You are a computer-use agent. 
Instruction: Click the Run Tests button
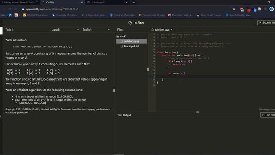click(268, 115)
